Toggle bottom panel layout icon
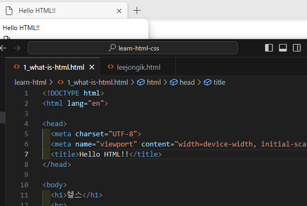 pyautogui.click(x=283, y=48)
